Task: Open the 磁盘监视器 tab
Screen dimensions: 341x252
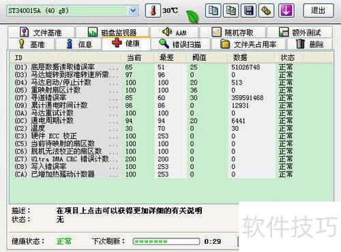Action: pos(113,32)
